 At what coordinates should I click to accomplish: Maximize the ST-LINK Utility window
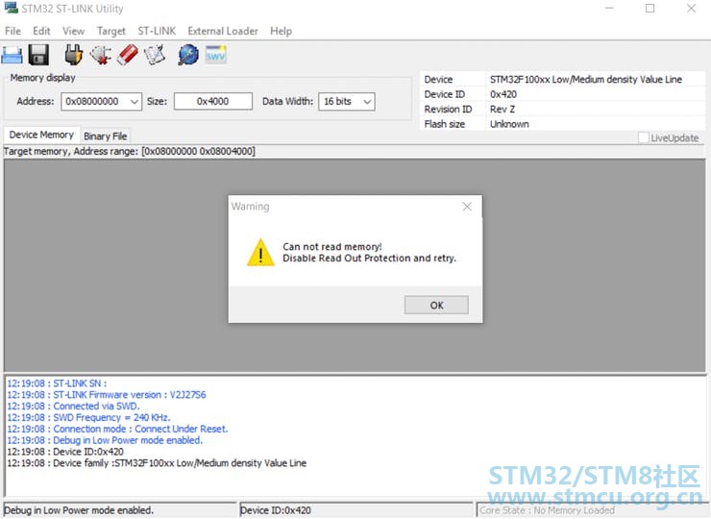pyautogui.click(x=650, y=8)
